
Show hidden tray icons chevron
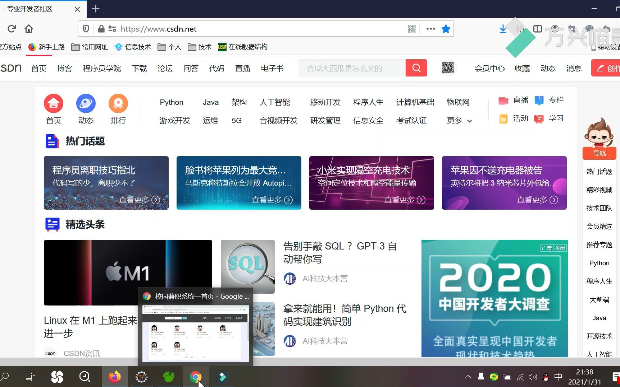[468, 377]
